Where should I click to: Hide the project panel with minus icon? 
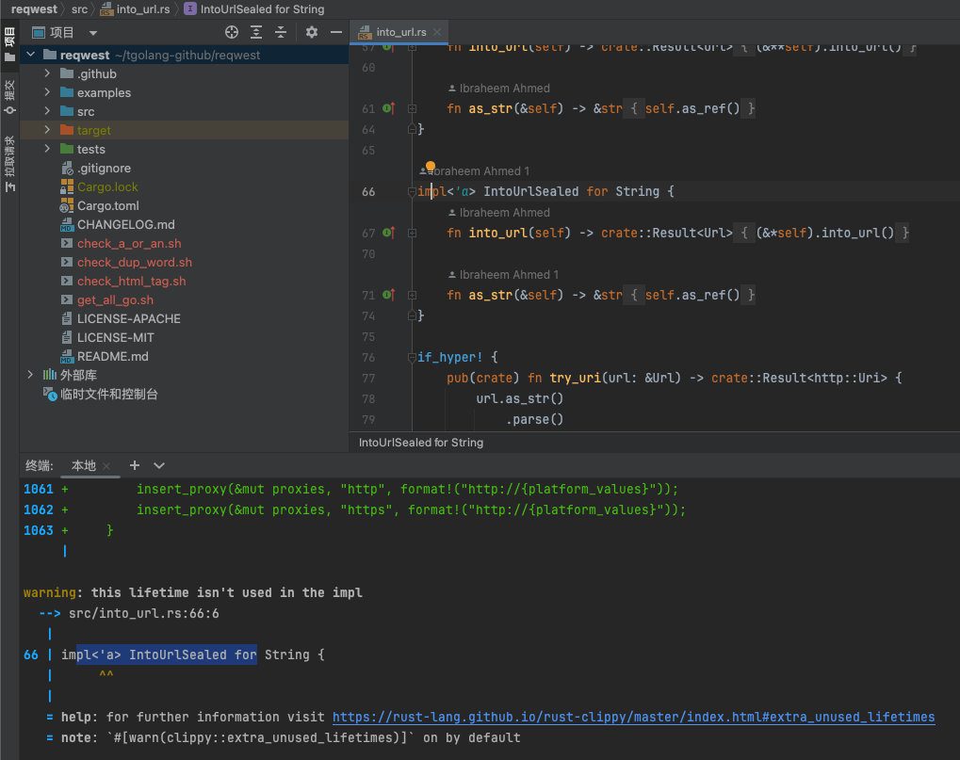pos(336,32)
